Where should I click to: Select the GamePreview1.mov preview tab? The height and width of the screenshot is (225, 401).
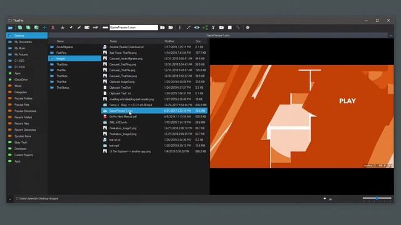[x=218, y=36]
